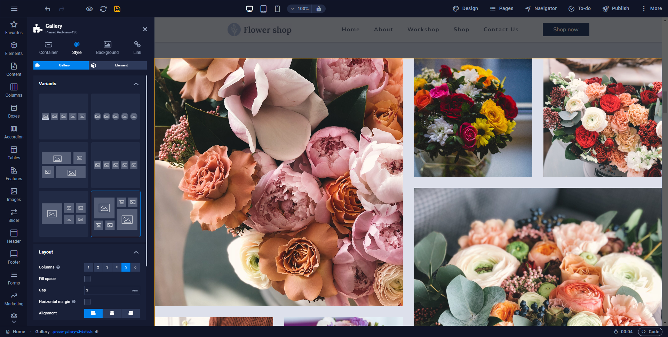
Task: Set columns to 1
Action: 89,267
